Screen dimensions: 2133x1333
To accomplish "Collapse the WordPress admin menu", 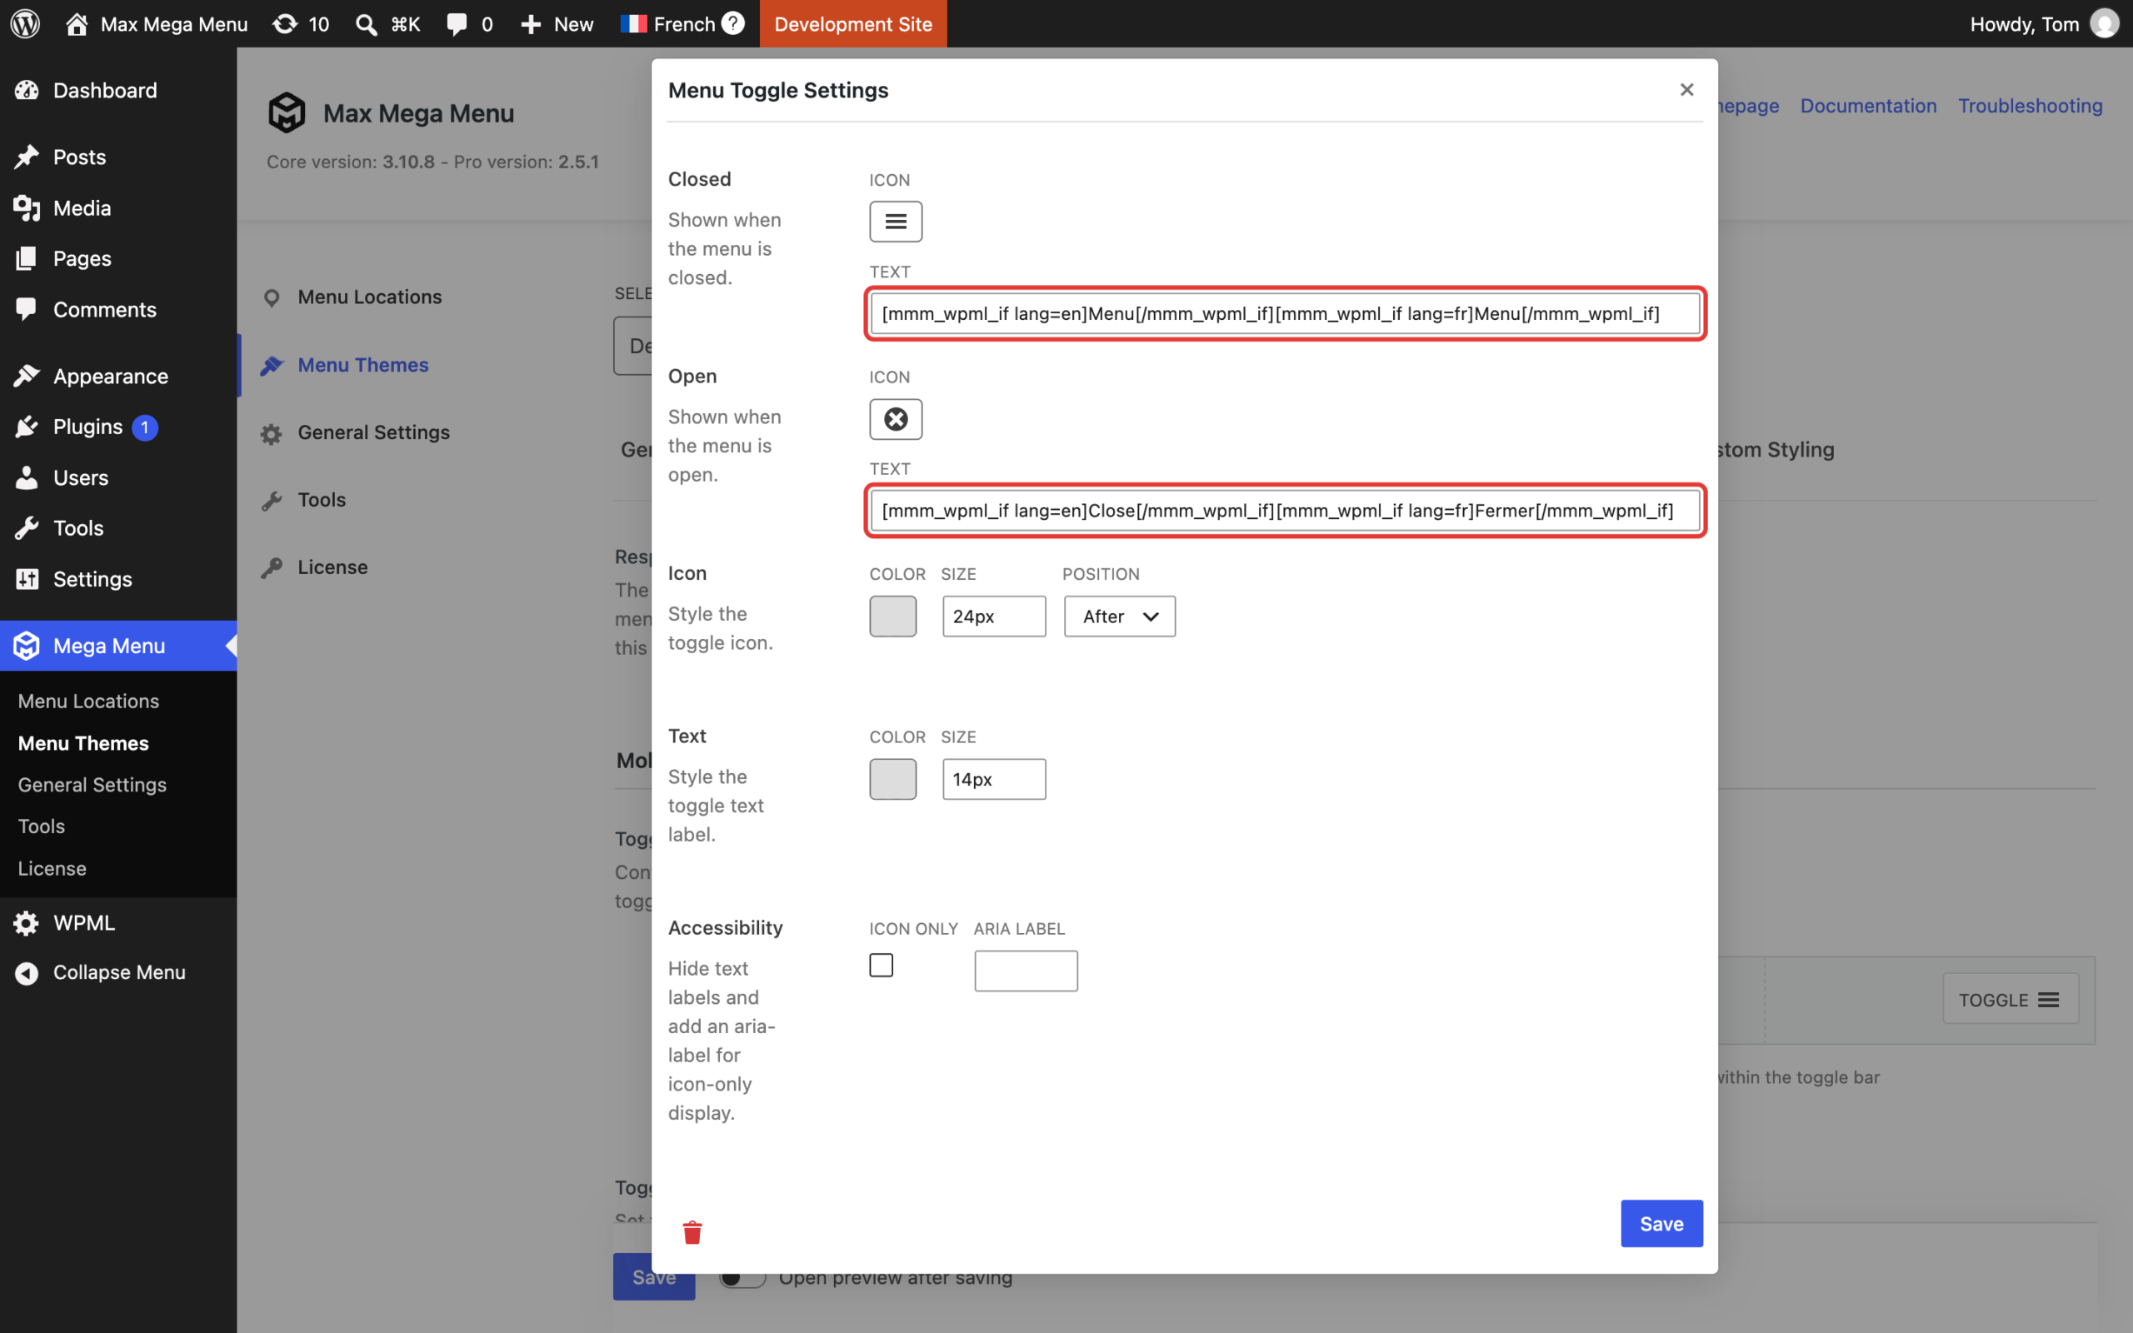I will [x=118, y=971].
